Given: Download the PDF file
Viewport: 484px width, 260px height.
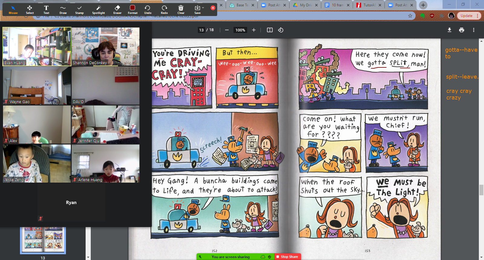Looking at the screenshot, I should 450,30.
